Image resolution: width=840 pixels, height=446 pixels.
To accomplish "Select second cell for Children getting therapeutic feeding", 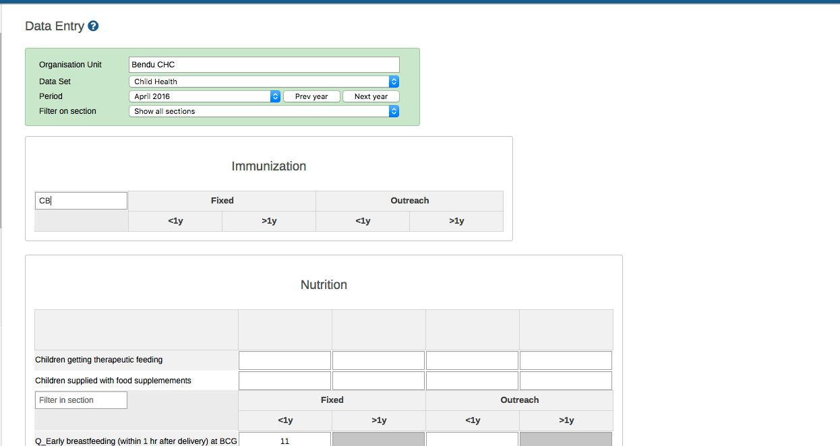I will (x=378, y=360).
